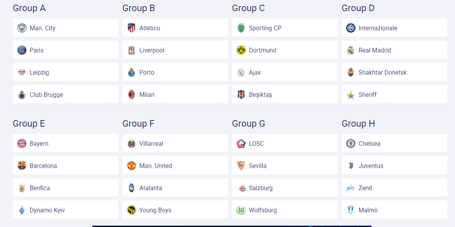
Task: Click the Atlético Madrid crest
Action: point(132,28)
